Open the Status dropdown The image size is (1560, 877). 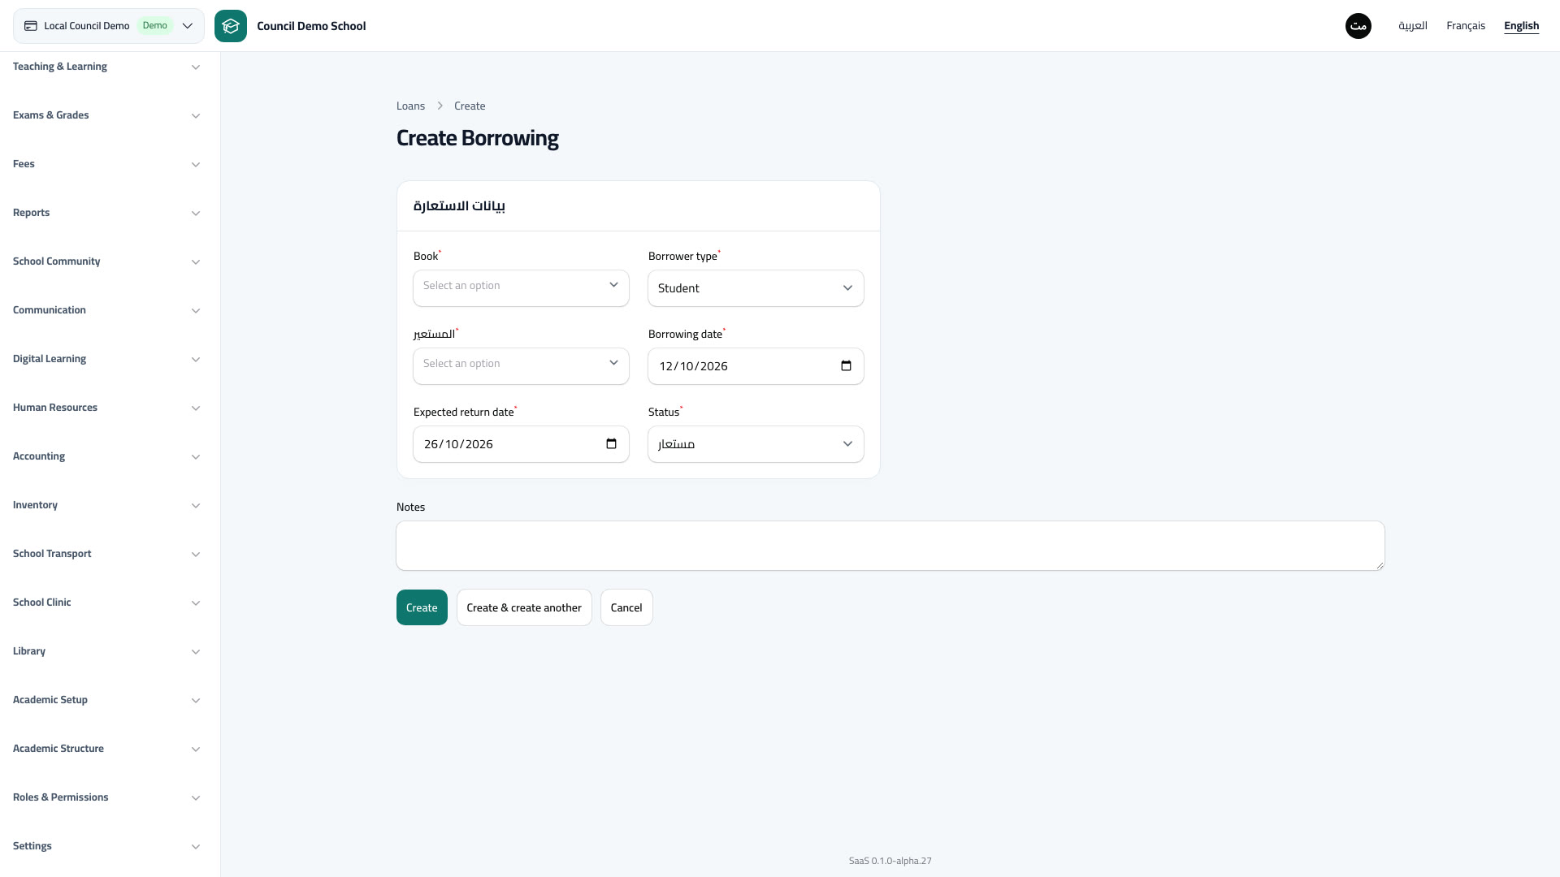point(756,444)
